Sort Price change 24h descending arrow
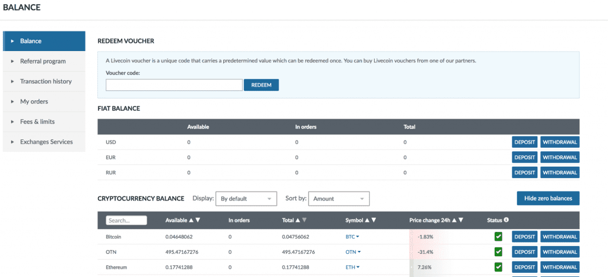The image size is (608, 277). pyautogui.click(x=461, y=220)
